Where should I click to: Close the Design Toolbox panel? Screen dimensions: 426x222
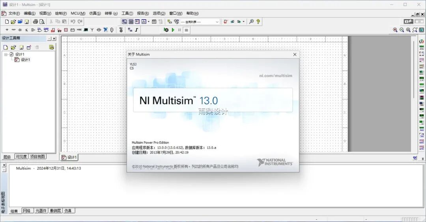point(54,39)
